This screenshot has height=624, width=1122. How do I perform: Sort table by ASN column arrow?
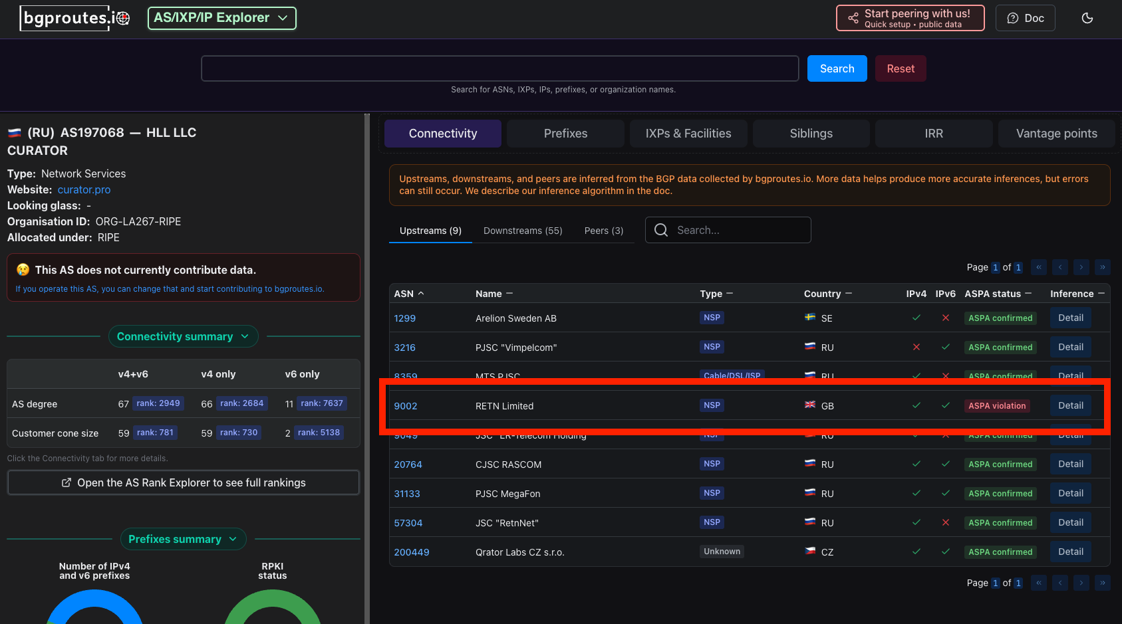click(421, 294)
